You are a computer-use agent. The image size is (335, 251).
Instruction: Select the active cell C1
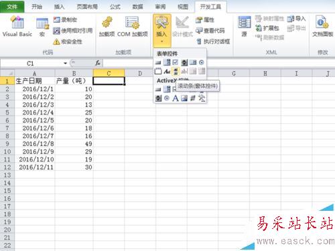[x=109, y=81]
